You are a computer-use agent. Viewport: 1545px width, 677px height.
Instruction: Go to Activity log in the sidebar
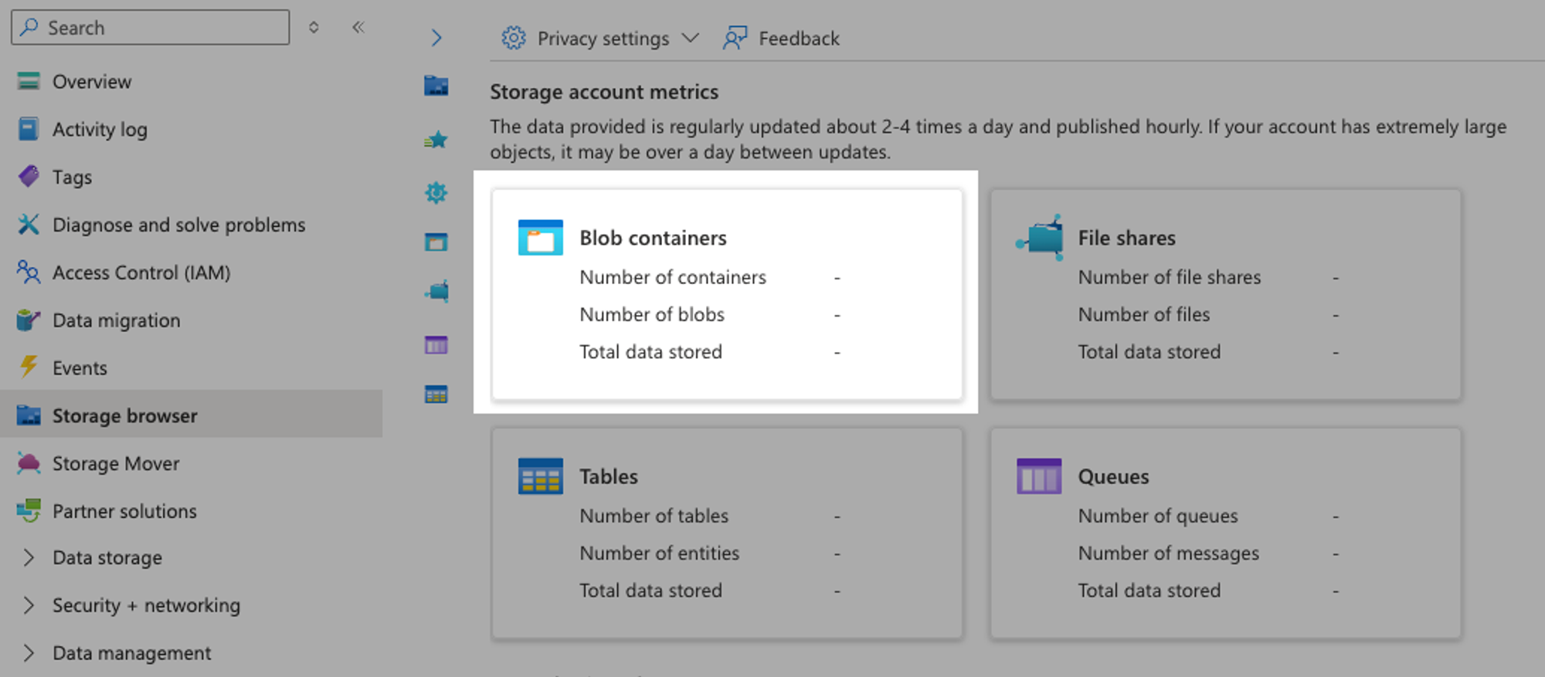[x=99, y=130]
